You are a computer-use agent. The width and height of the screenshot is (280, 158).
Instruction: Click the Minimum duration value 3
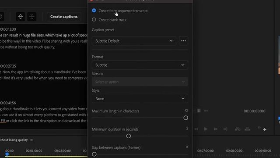pyautogui.click(x=187, y=129)
